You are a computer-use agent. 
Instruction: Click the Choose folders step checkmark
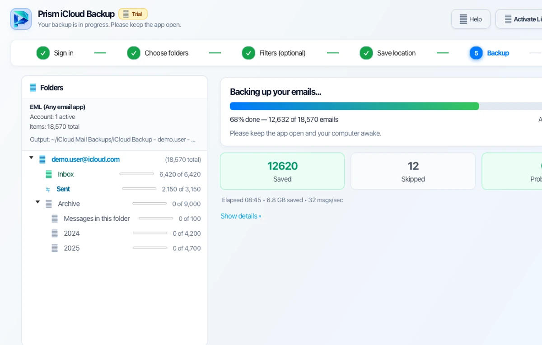click(134, 53)
